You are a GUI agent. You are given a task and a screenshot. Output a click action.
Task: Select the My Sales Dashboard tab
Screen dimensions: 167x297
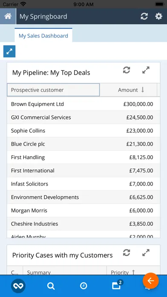pyautogui.click(x=43, y=35)
